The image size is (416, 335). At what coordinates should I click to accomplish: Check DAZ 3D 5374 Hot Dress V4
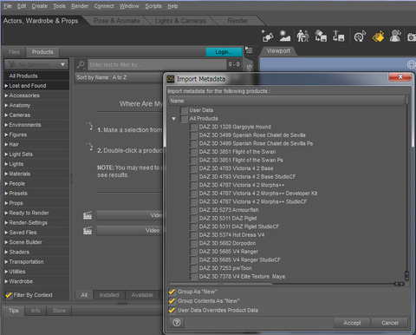(x=194, y=235)
